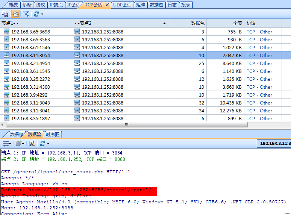291x215 pixels.
Task: Select row 192.168.3.21:4954
Action: click(145, 63)
